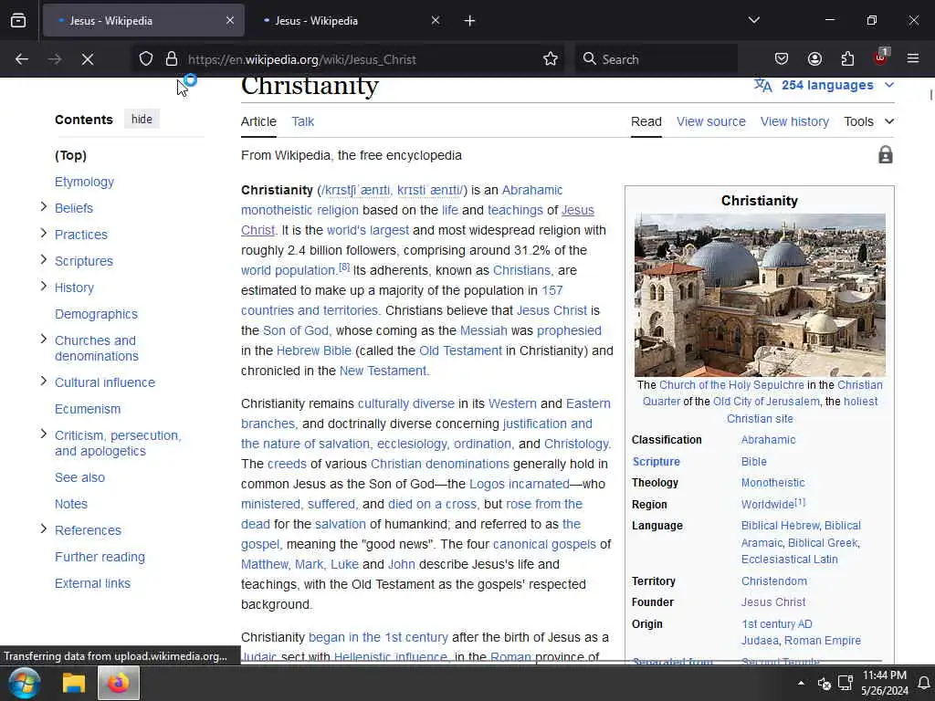The height and width of the screenshot is (701, 935).
Task: Open the page protection lock icon
Action: click(x=886, y=155)
